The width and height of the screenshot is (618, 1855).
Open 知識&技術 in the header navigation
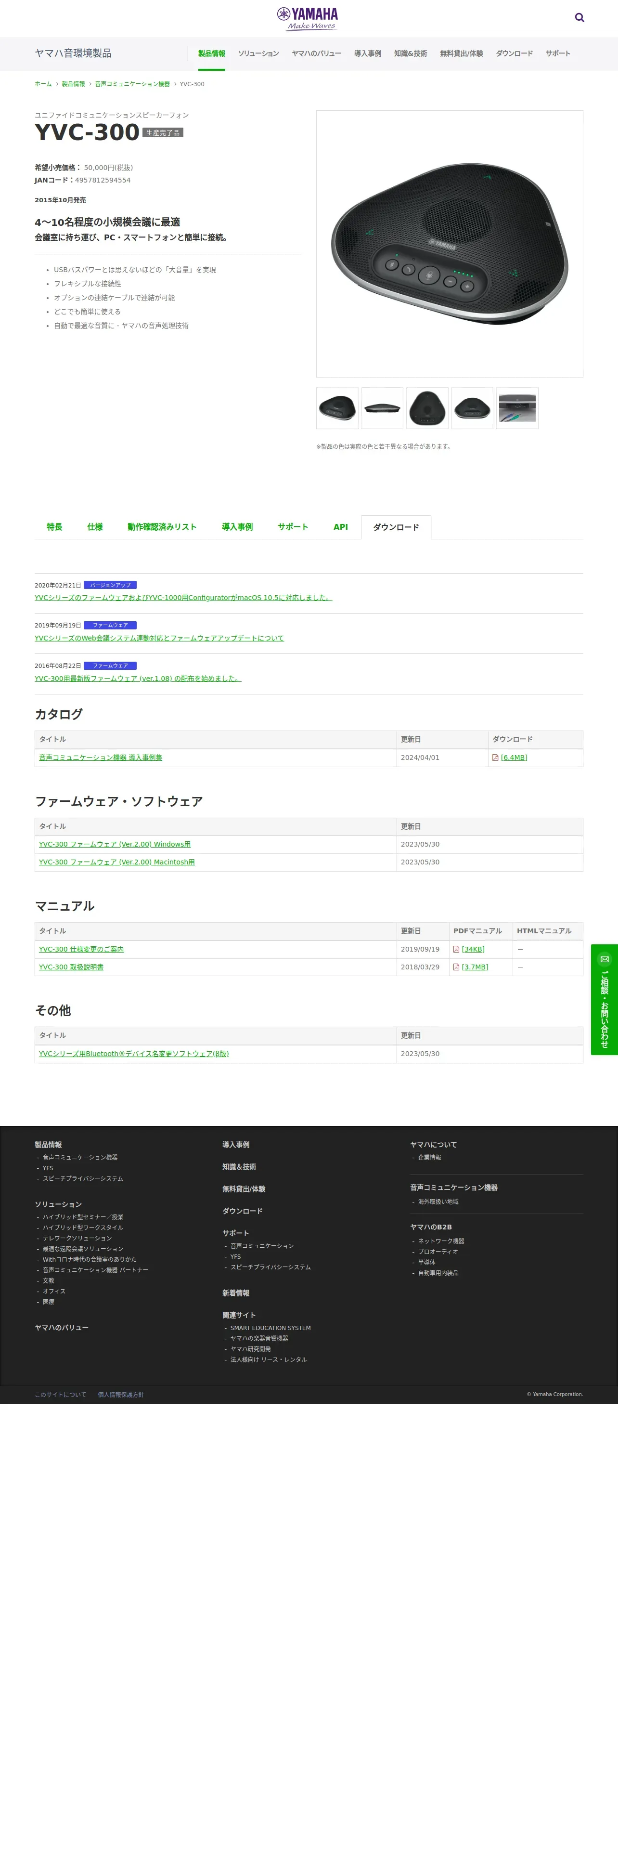pos(410,53)
